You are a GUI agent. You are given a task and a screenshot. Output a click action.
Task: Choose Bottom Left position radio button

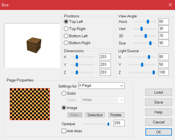point(66,36)
